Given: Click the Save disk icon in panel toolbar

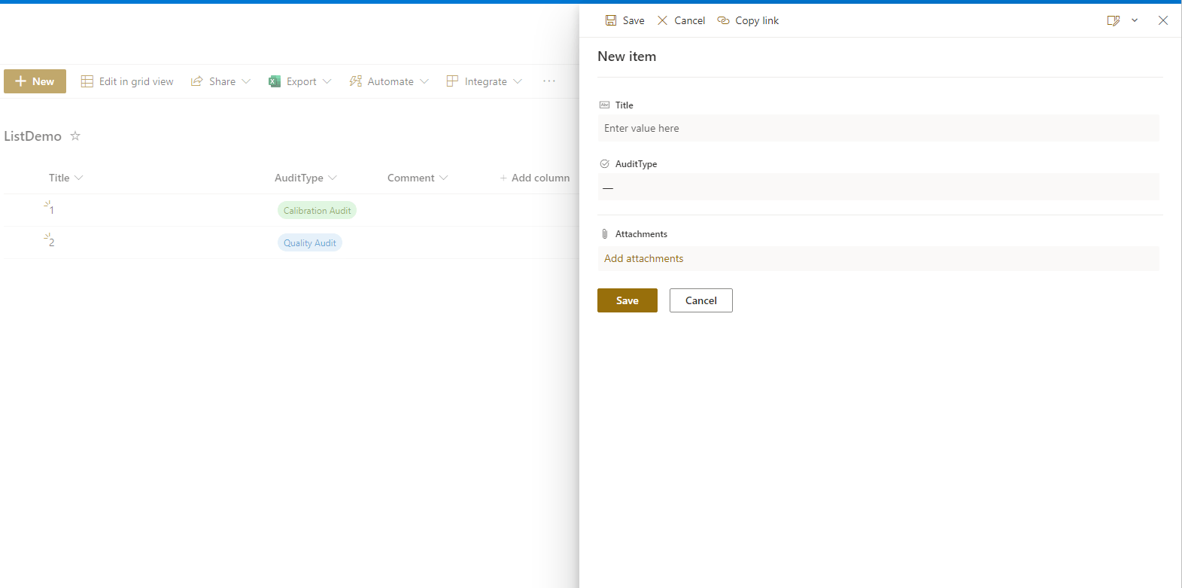Looking at the screenshot, I should coord(611,20).
